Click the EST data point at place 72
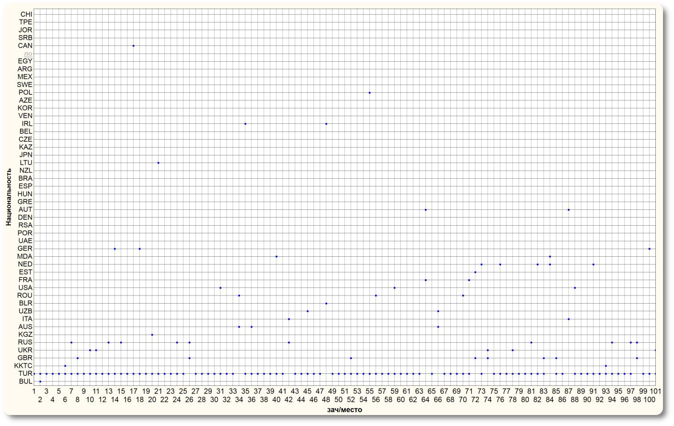The height and width of the screenshot is (426, 674). click(475, 272)
